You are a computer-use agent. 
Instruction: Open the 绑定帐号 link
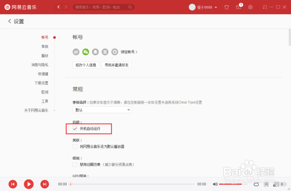click(x=129, y=52)
